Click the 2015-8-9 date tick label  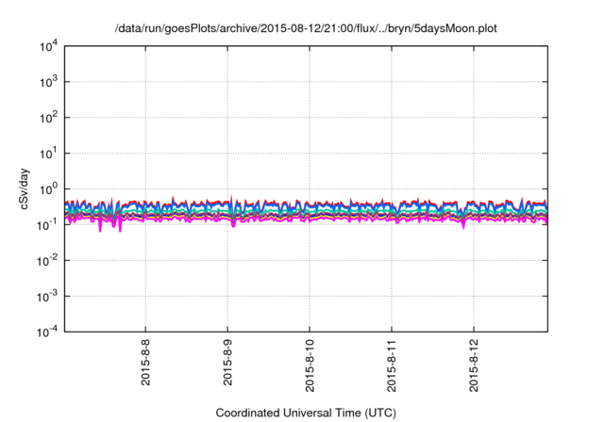click(227, 363)
